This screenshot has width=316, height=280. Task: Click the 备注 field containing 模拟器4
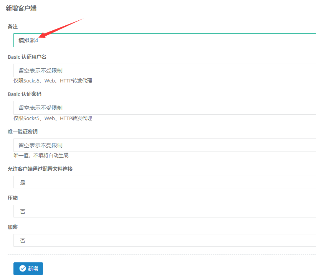point(165,40)
